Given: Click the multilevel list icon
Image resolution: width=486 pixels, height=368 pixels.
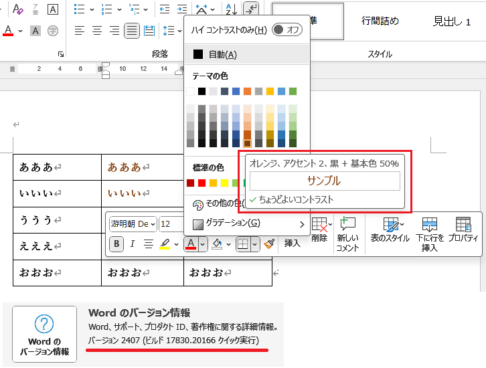Looking at the screenshot, I should point(134,9).
